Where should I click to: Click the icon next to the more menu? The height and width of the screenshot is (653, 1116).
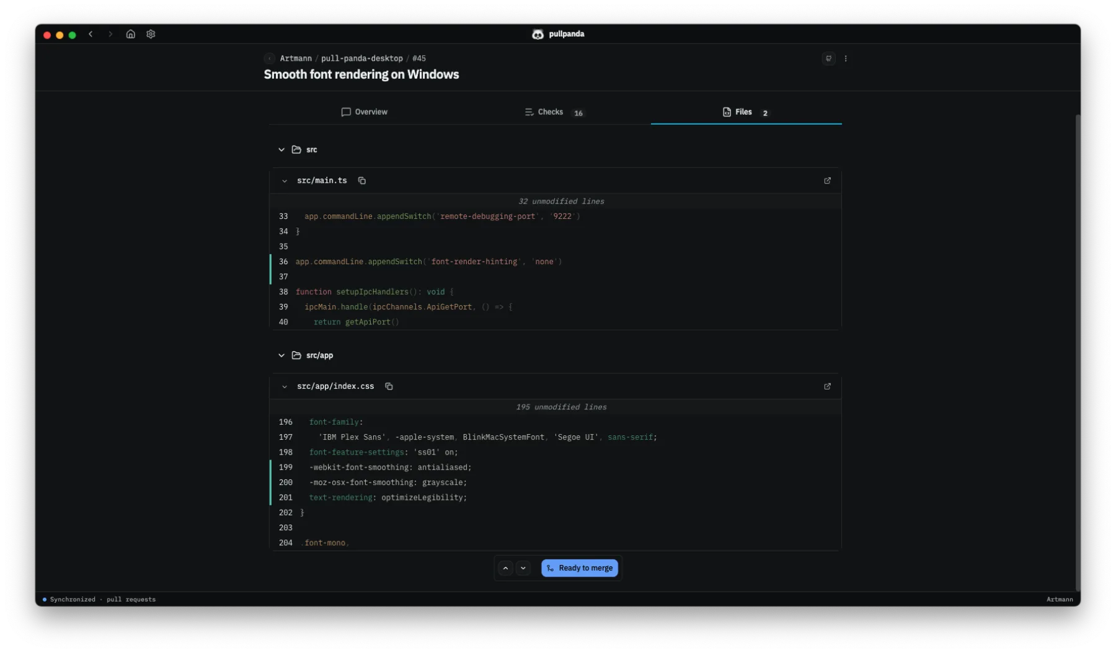tap(828, 58)
